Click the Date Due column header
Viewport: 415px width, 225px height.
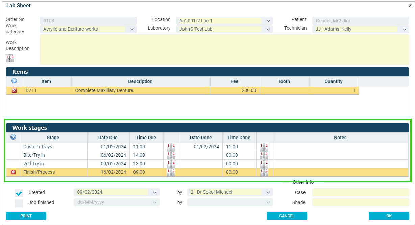tap(108, 137)
